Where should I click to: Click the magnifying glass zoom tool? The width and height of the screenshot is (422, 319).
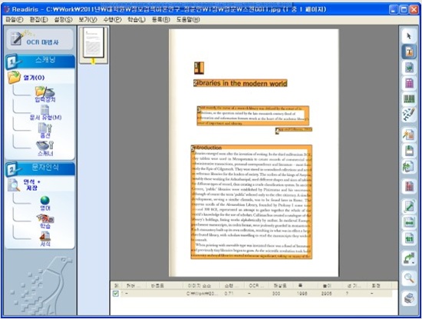point(409,277)
